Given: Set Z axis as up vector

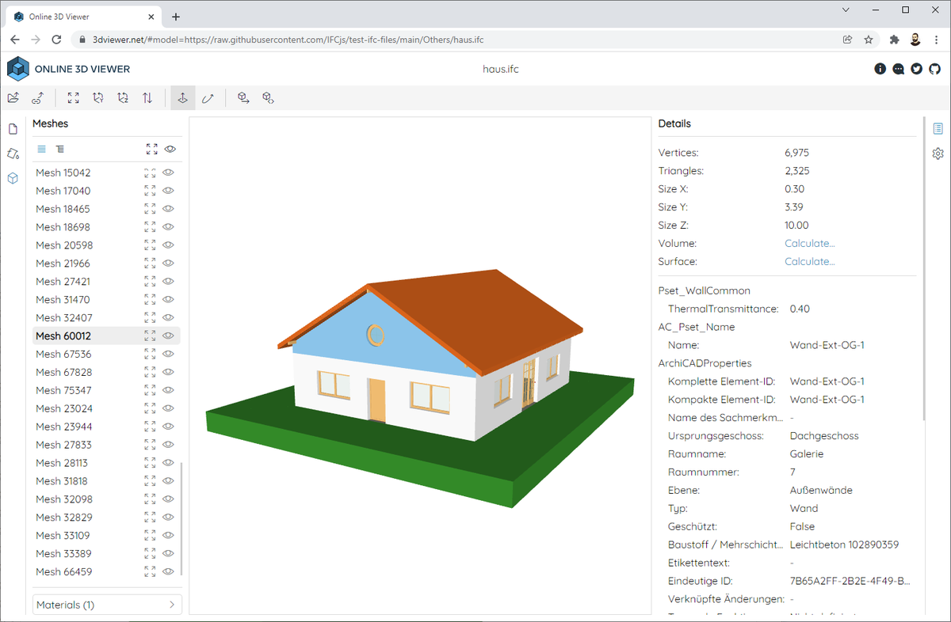Looking at the screenshot, I should pos(123,98).
